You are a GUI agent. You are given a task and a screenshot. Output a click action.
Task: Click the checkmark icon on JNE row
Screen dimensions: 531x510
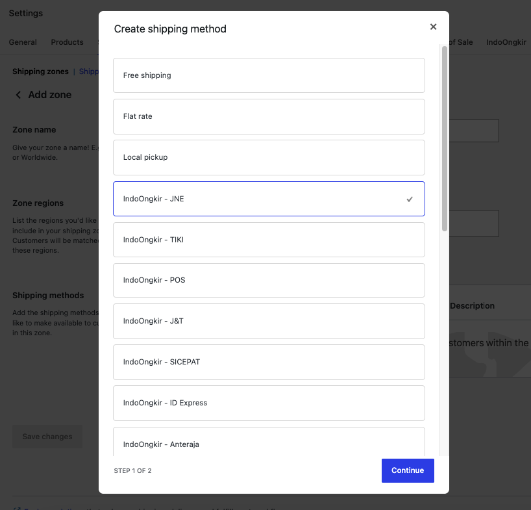pos(410,199)
